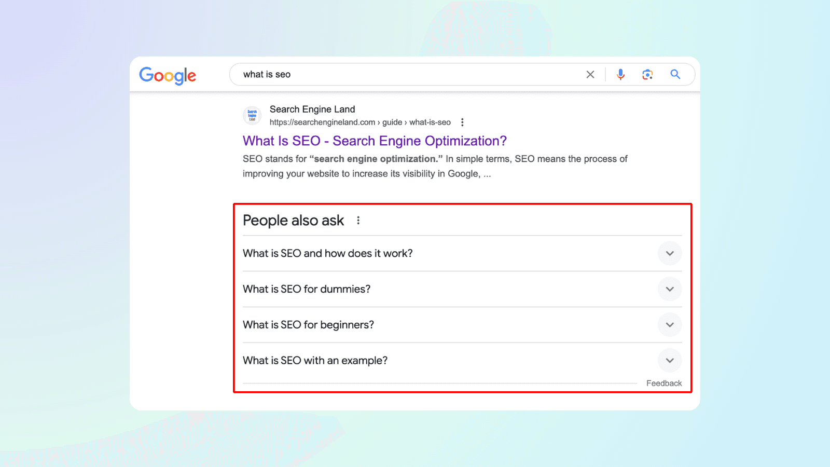Expand chevron for "What is SEO and how does it work?"

[x=670, y=254]
